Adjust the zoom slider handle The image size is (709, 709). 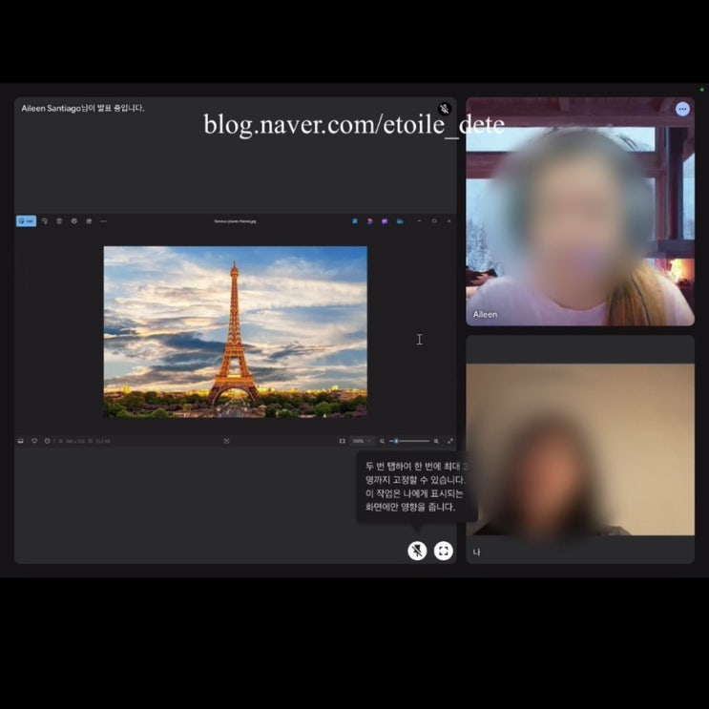tap(396, 441)
